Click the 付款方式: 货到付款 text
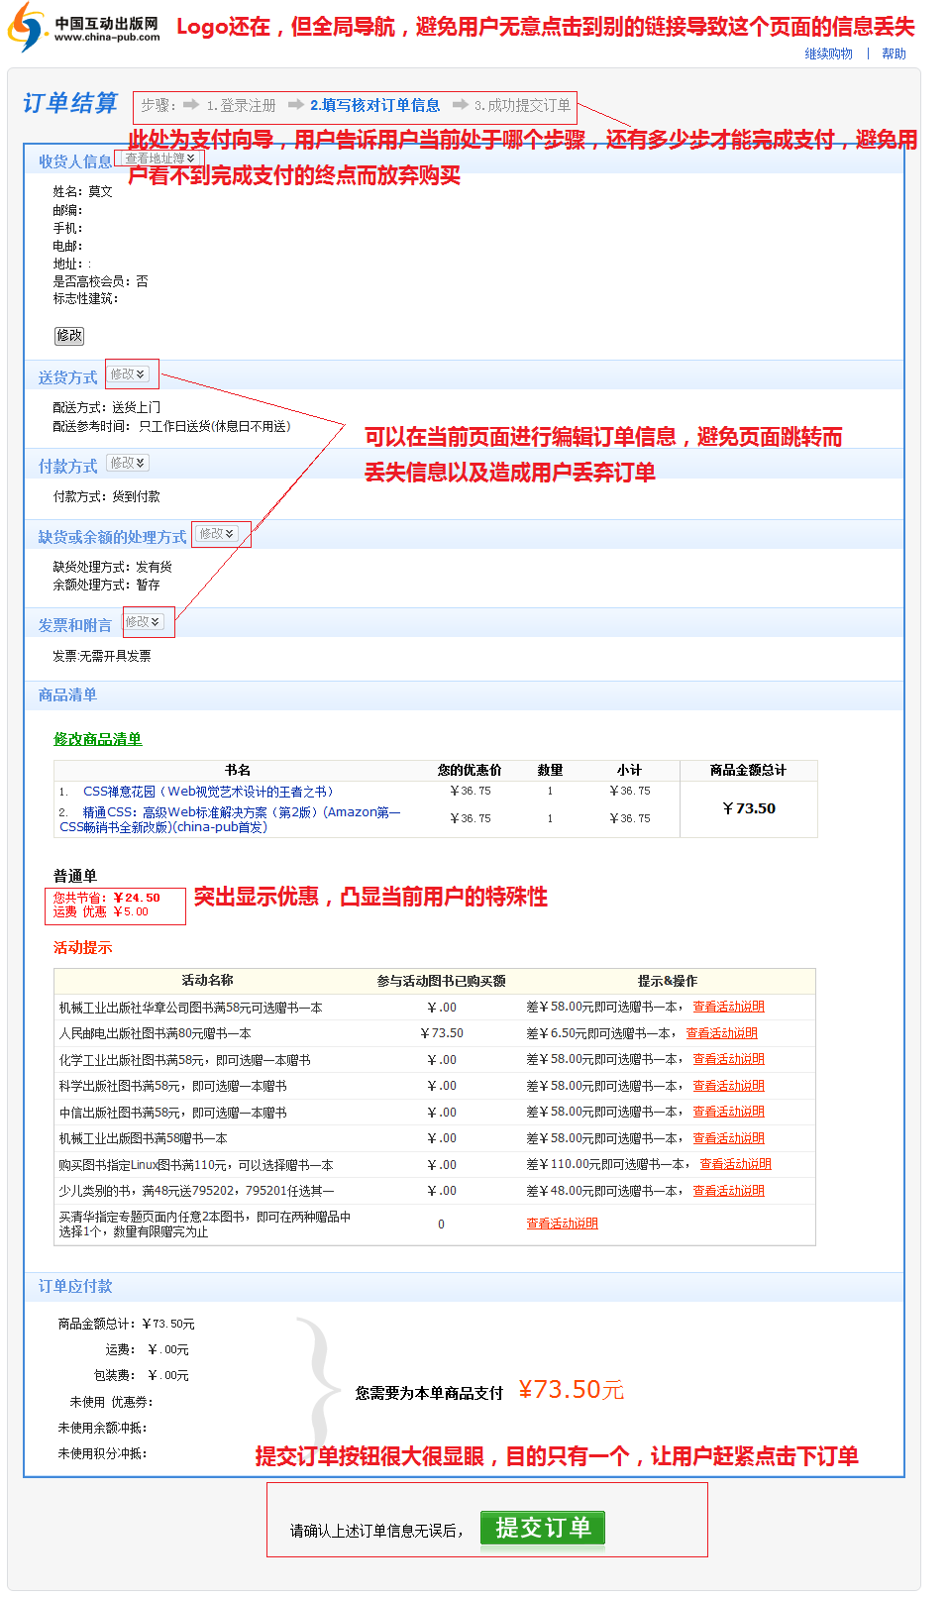The height and width of the screenshot is (1598, 948). (x=106, y=496)
